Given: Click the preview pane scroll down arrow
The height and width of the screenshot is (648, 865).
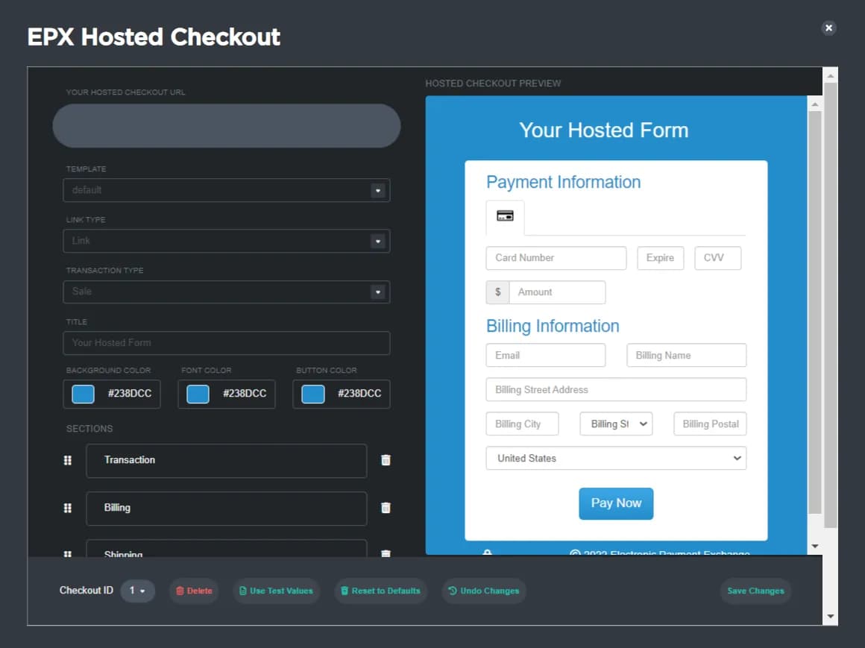Looking at the screenshot, I should [814, 547].
